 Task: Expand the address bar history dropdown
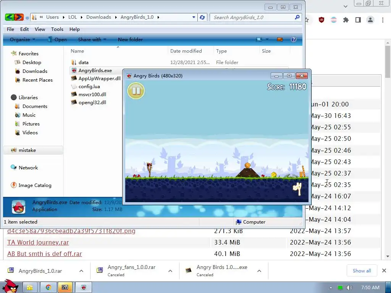pyautogui.click(x=194, y=17)
